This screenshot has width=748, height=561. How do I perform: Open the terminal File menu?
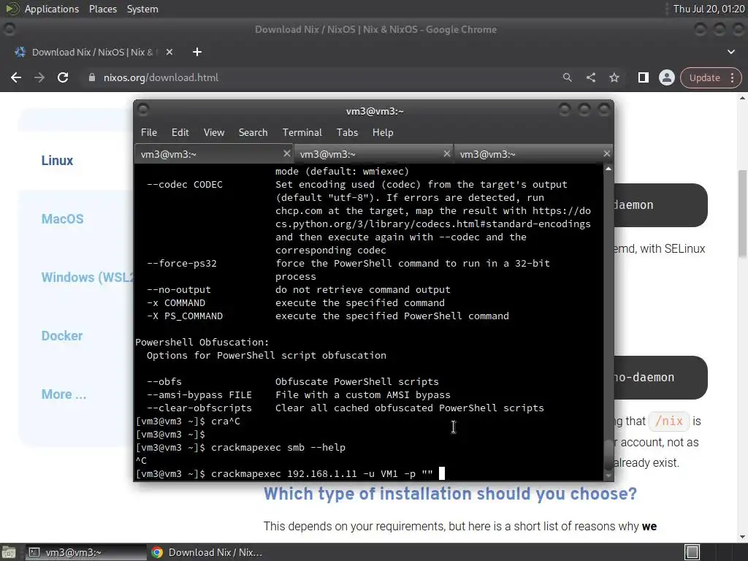(x=149, y=133)
